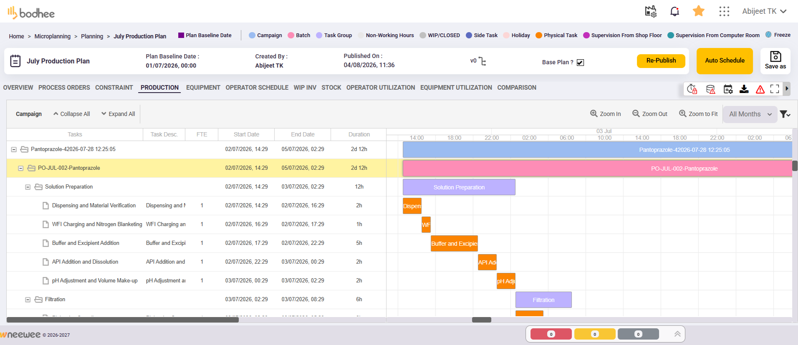Image resolution: width=798 pixels, height=345 pixels.
Task: Open the calendar settings icon
Action: tap(728, 89)
